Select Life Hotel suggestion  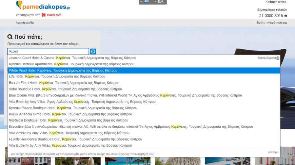(x=144, y=76)
